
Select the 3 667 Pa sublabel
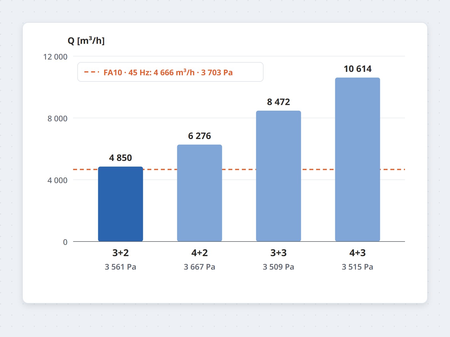(x=199, y=267)
